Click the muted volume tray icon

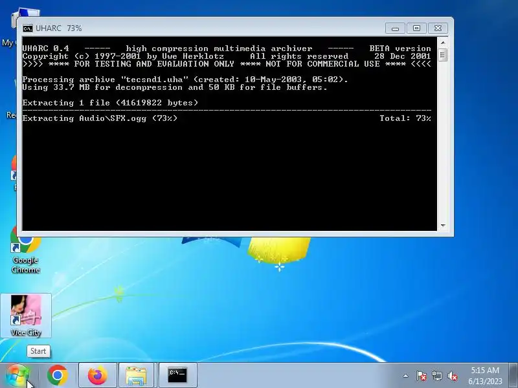[x=453, y=376]
